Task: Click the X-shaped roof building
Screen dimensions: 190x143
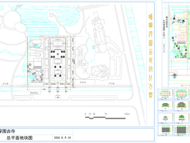Action: coord(101,71)
